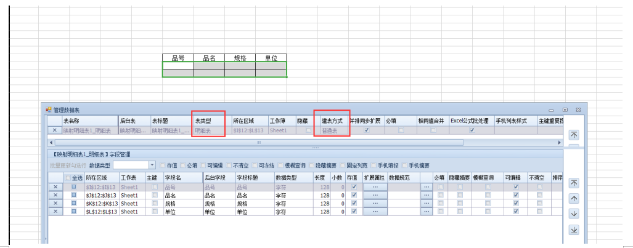Image resolution: width=633 pixels, height=248 pixels.
Task: Uncheck Excel公式批处理 for the mapped table
Action: [472, 130]
